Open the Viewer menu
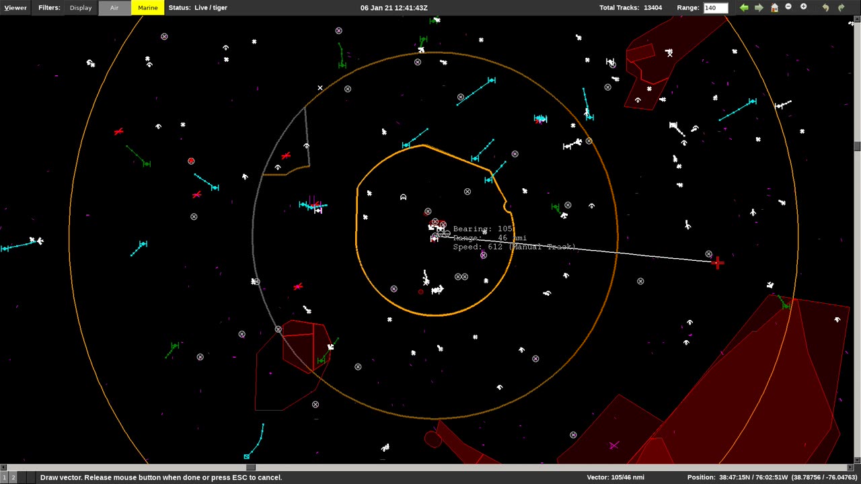The image size is (861, 484). pos(15,7)
